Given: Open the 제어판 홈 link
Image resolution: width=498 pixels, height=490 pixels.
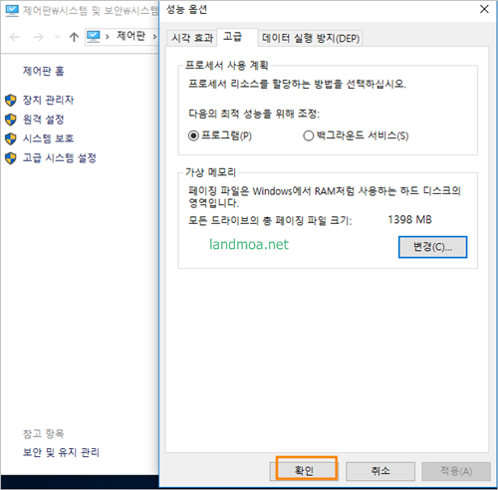Looking at the screenshot, I should (x=44, y=71).
